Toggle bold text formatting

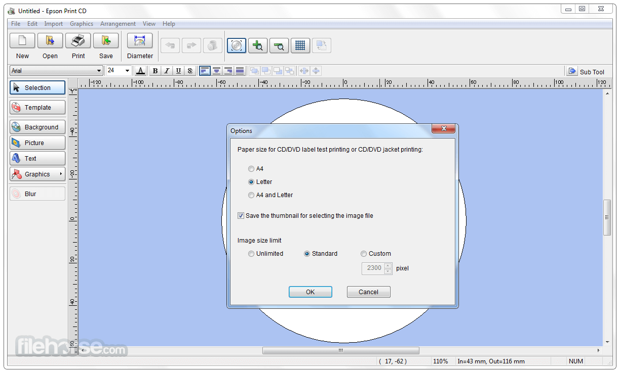(x=155, y=71)
